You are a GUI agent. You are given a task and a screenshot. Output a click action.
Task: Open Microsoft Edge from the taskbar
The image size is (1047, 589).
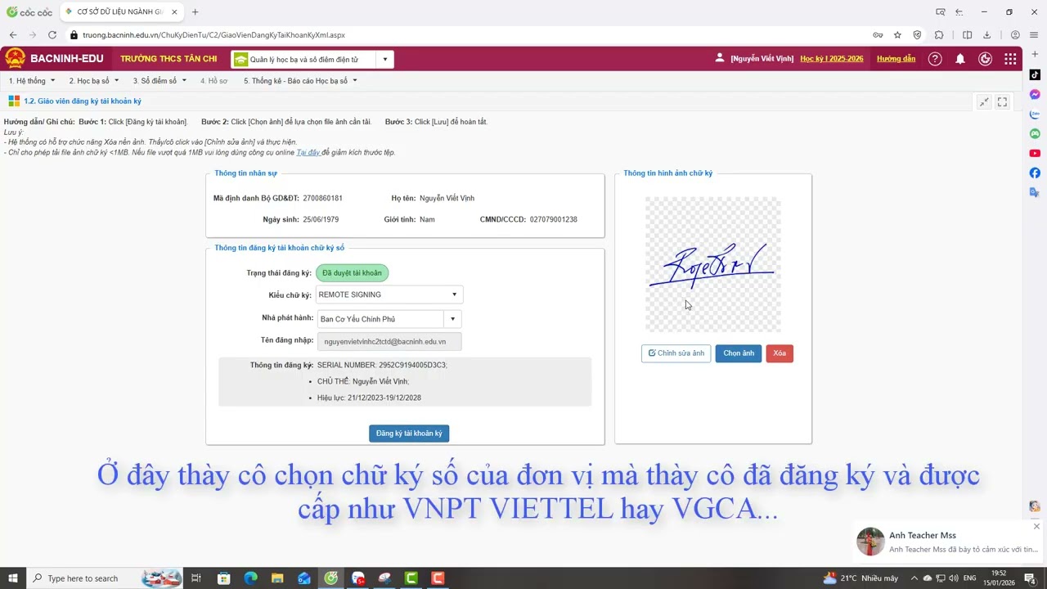[251, 578]
